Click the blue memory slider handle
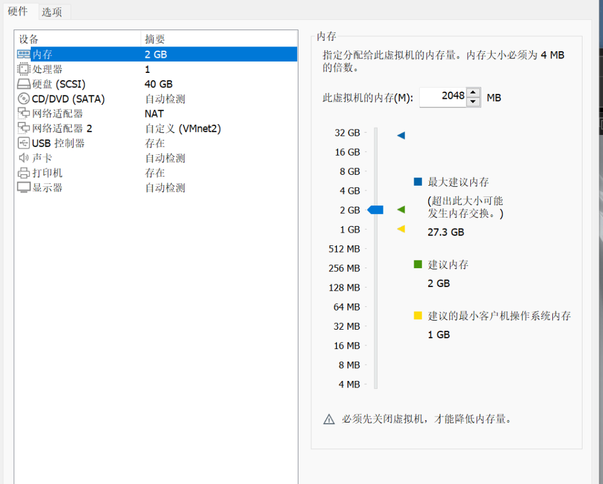The height and width of the screenshot is (484, 603). 376,210
